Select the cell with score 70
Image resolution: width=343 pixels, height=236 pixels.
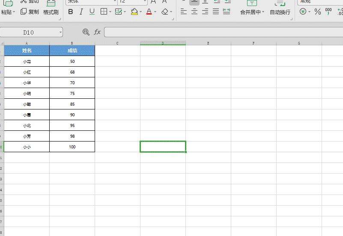[72, 83]
